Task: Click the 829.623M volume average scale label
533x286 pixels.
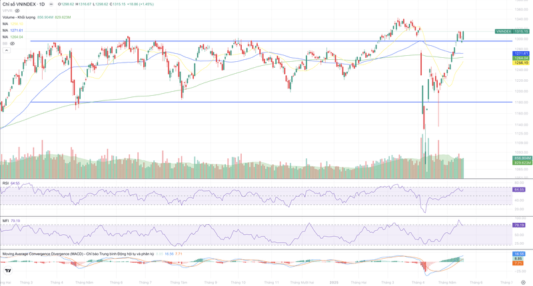Action: point(522,163)
